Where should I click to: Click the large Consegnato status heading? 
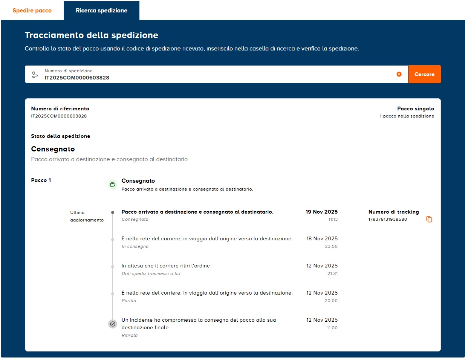pyautogui.click(x=53, y=149)
